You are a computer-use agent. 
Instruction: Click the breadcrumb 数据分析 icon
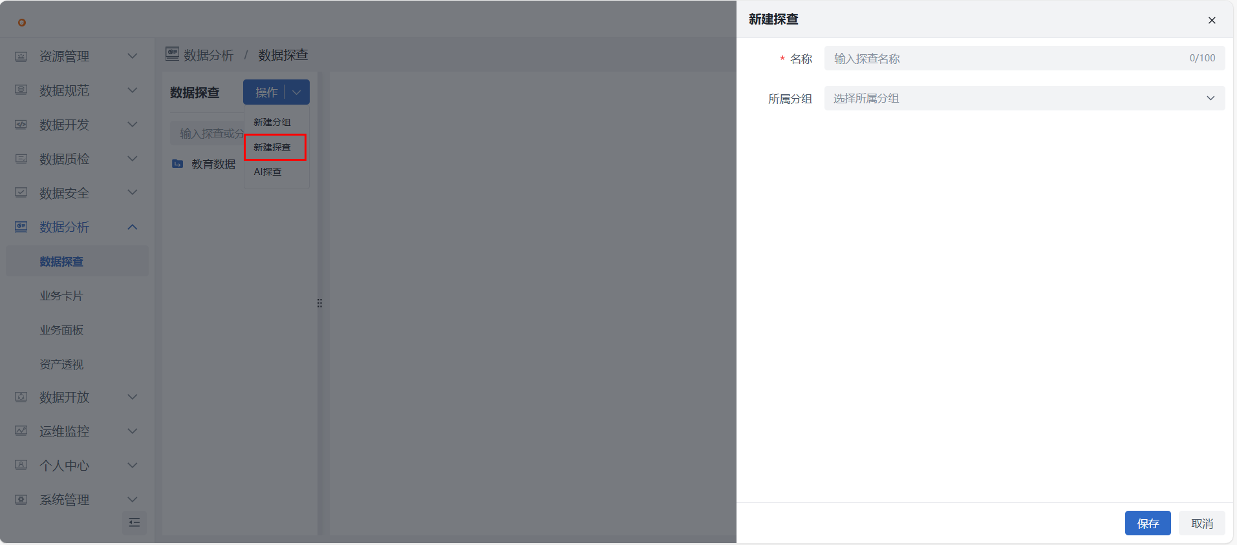coord(172,54)
